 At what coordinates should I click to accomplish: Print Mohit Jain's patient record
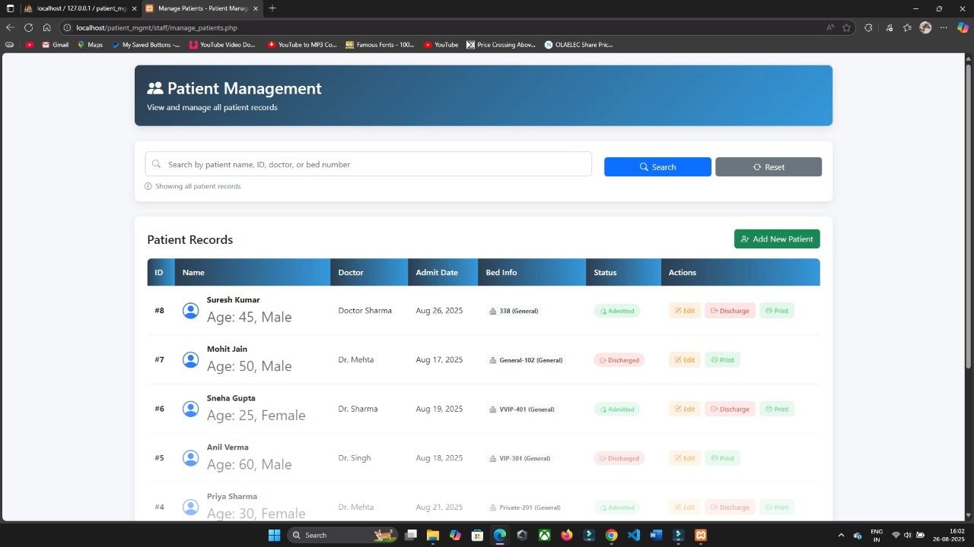pos(722,360)
